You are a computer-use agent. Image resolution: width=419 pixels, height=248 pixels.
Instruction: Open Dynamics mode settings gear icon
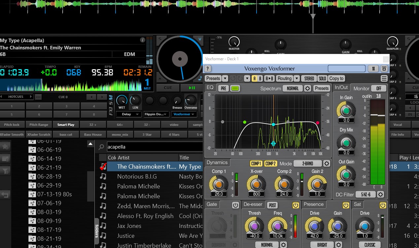click(327, 163)
